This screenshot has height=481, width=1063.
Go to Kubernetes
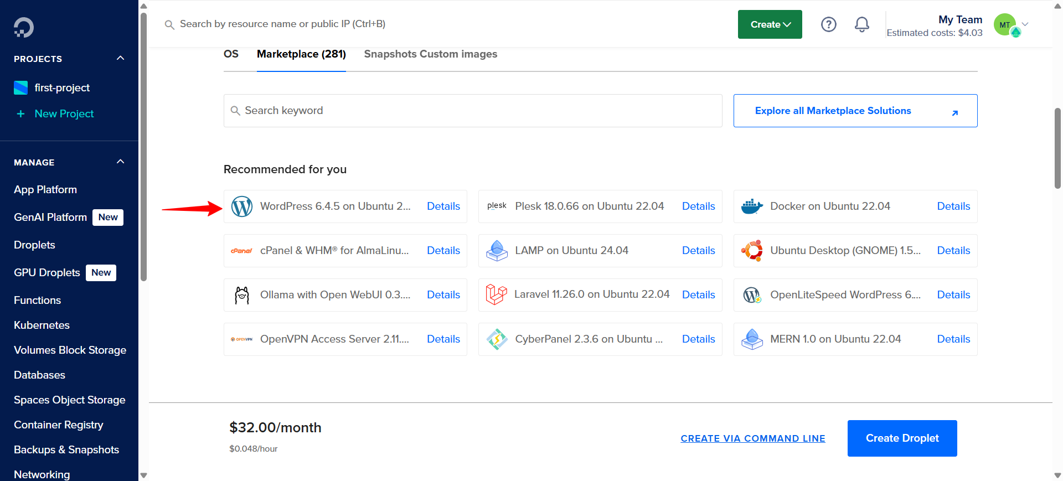(42, 325)
